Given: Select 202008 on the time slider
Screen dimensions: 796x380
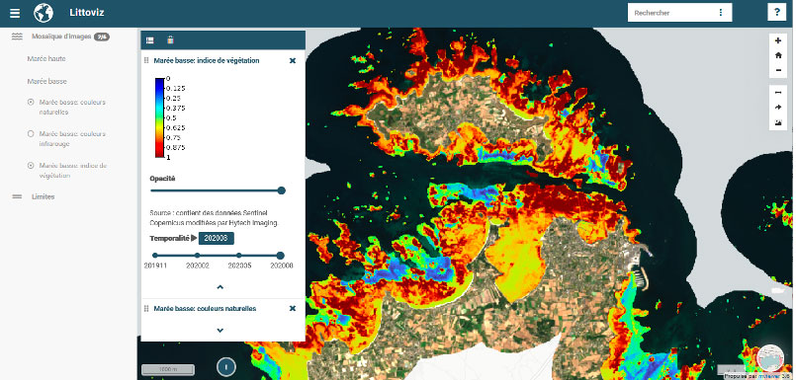Looking at the screenshot, I should click(x=280, y=256).
